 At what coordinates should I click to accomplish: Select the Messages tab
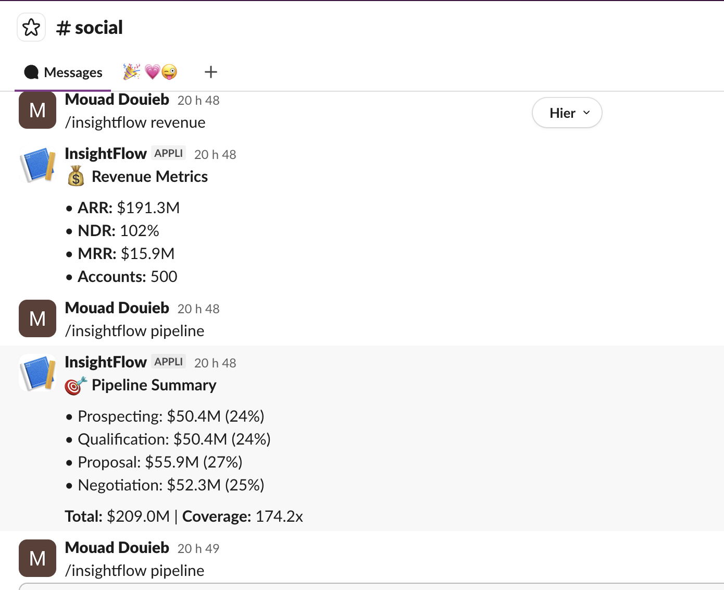pos(63,72)
